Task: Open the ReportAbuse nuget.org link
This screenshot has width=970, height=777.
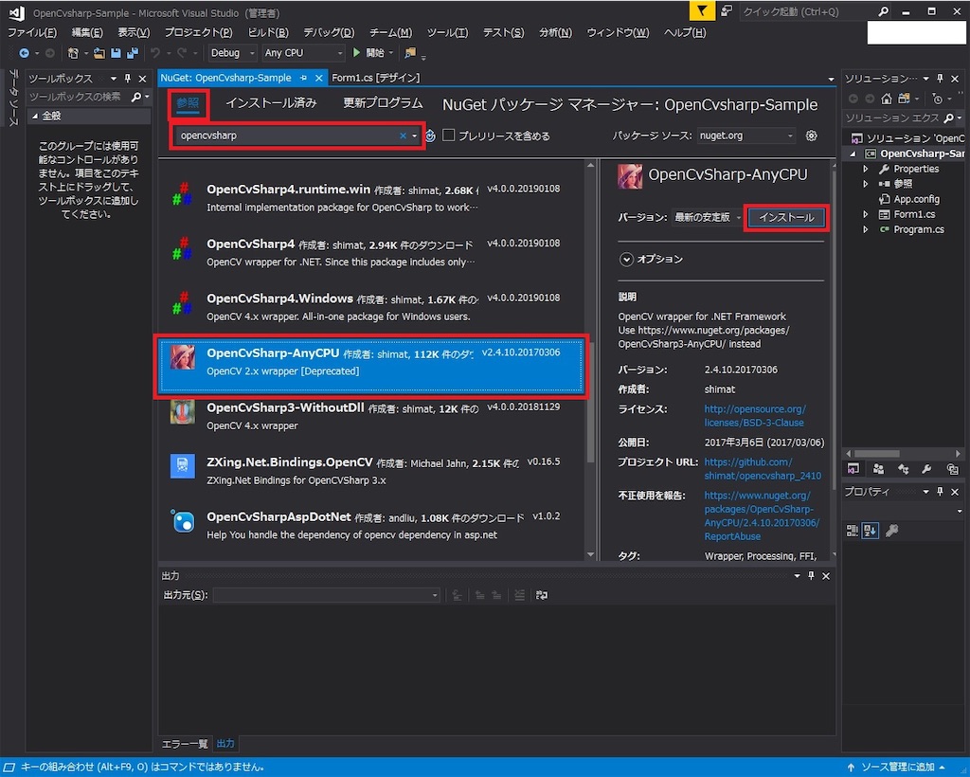Action: [762, 515]
